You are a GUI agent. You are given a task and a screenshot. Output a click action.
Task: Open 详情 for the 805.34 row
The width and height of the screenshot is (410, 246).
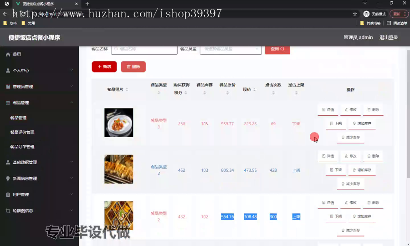[x=328, y=156]
